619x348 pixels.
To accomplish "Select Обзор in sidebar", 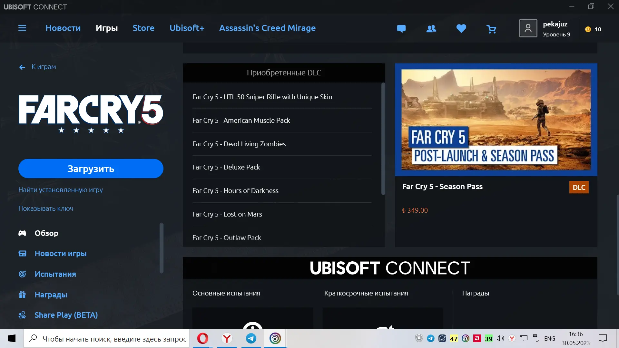I will (46, 233).
